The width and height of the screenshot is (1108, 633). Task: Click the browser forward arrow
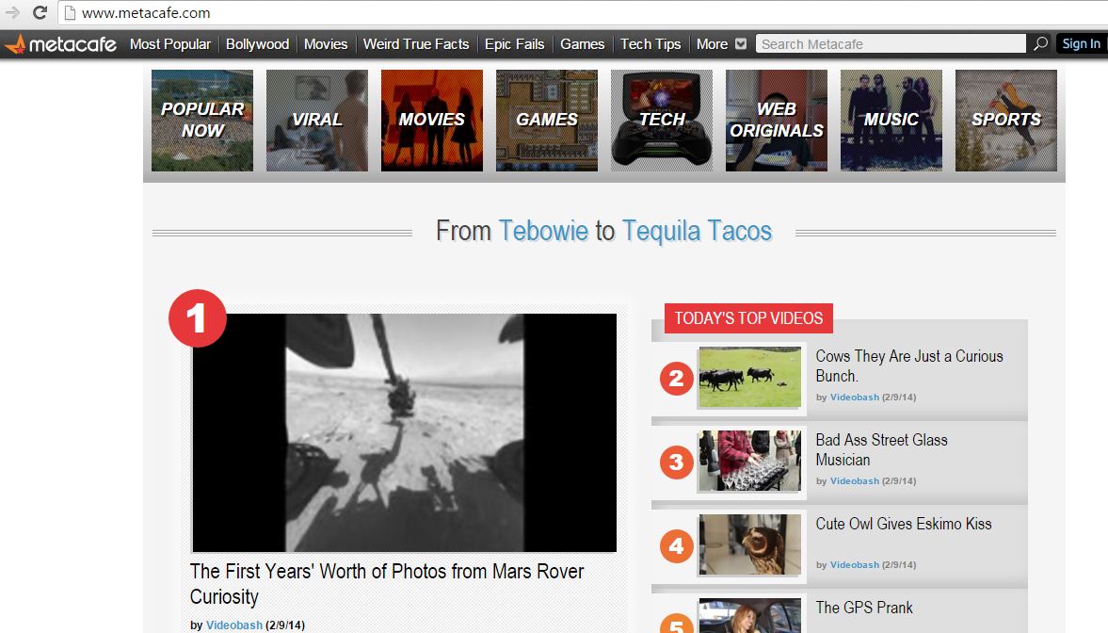pos(13,13)
